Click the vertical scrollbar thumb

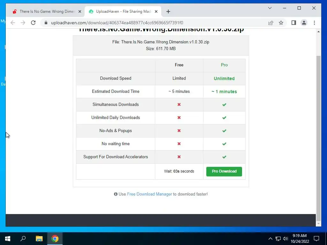click(x=318, y=138)
